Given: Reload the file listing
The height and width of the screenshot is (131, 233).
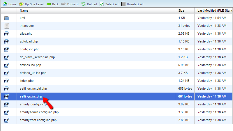Looking at the screenshot, I should pyautogui.click(x=89, y=4).
